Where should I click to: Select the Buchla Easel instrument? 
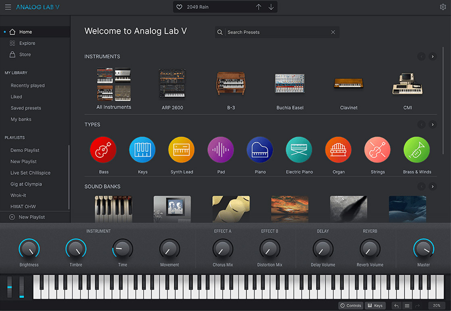tap(290, 91)
